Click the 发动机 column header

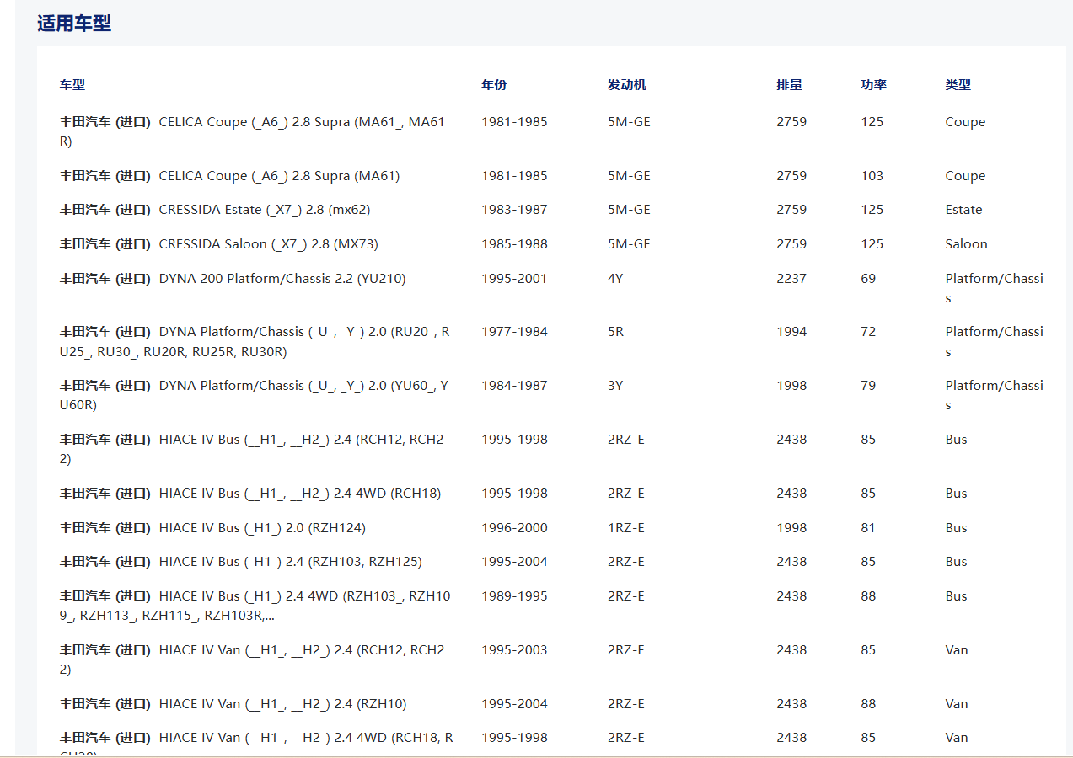click(x=626, y=85)
